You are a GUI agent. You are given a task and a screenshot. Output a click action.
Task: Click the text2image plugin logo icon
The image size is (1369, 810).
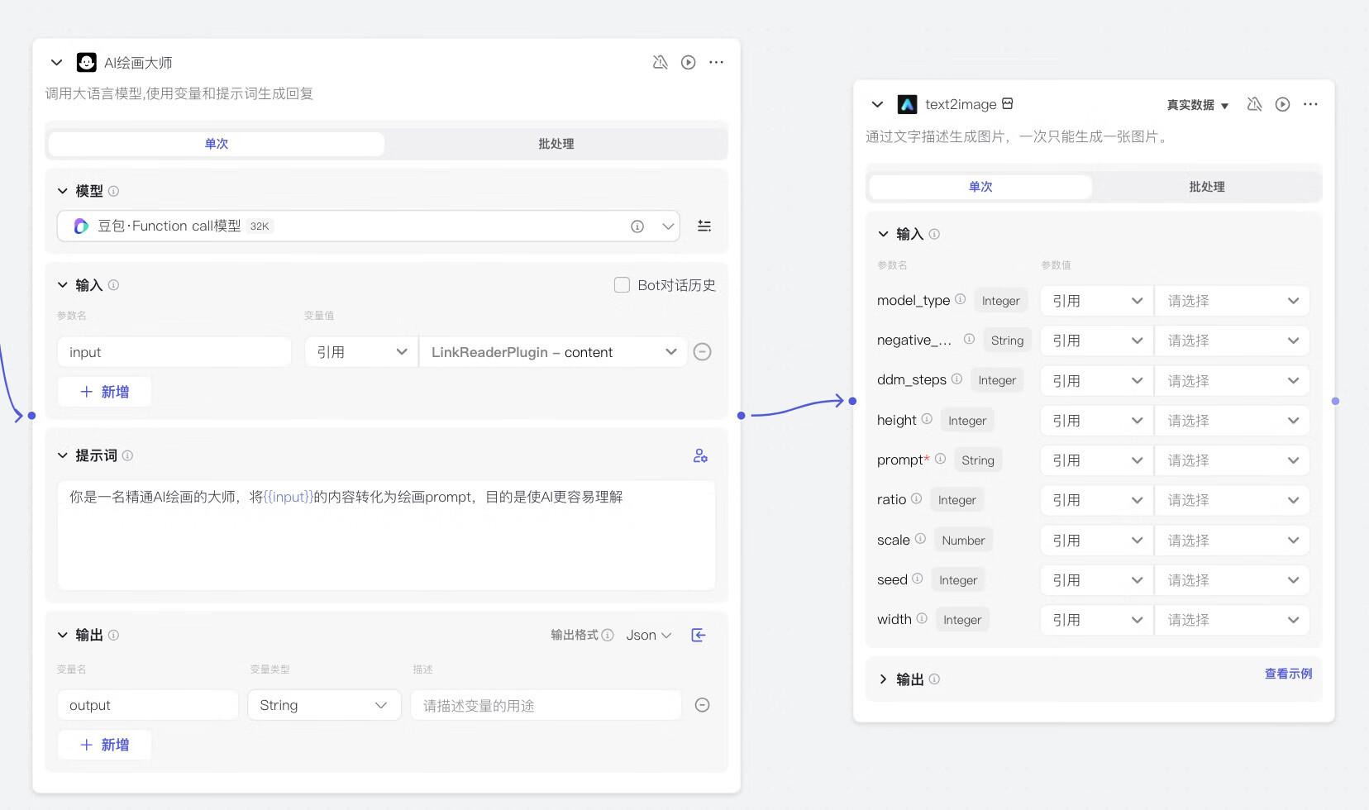tap(907, 105)
